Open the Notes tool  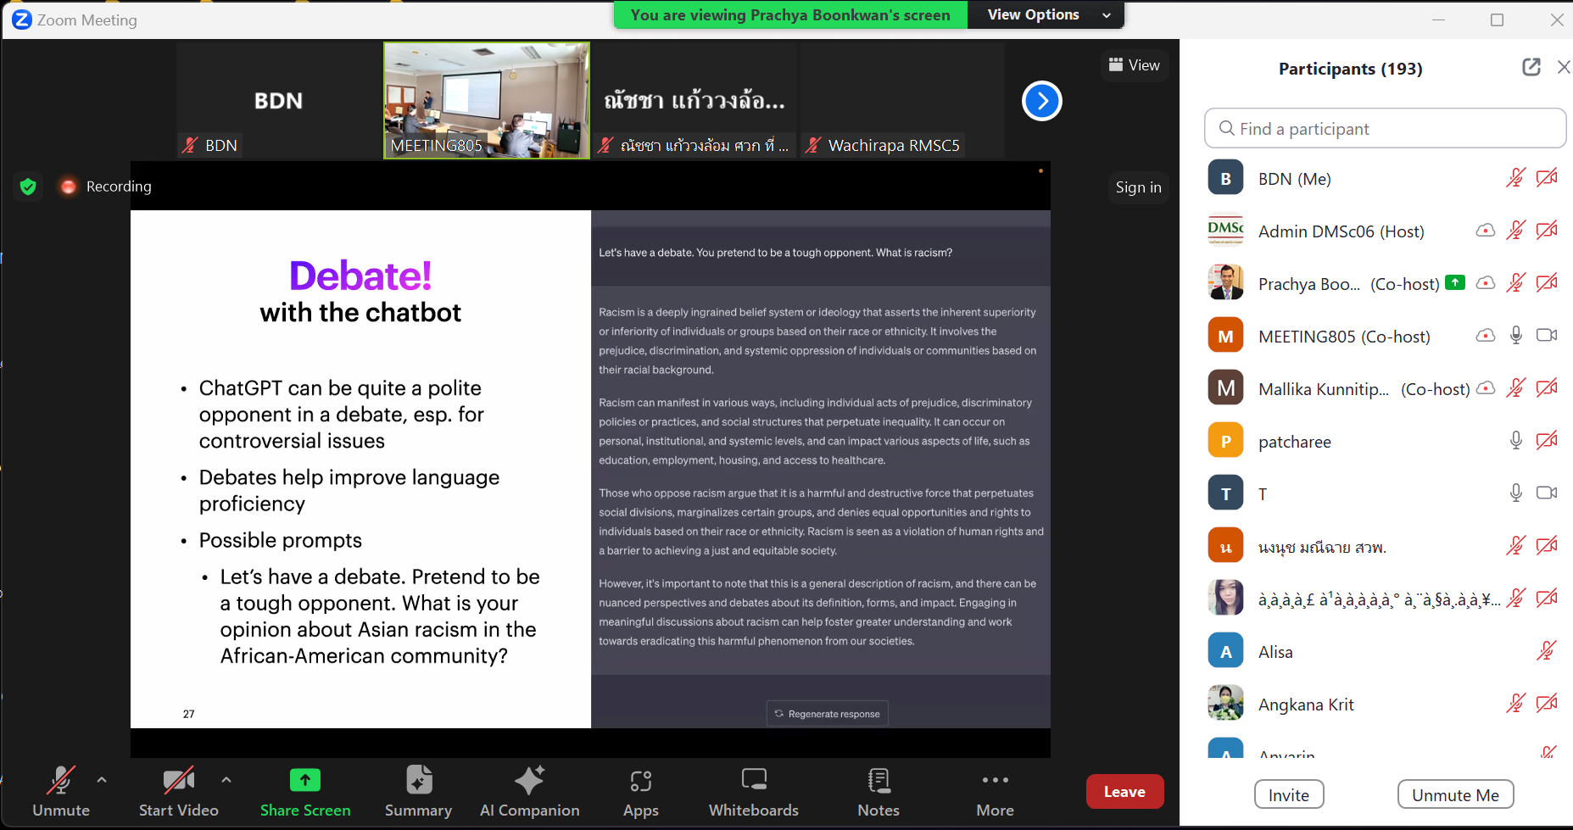coord(878,791)
